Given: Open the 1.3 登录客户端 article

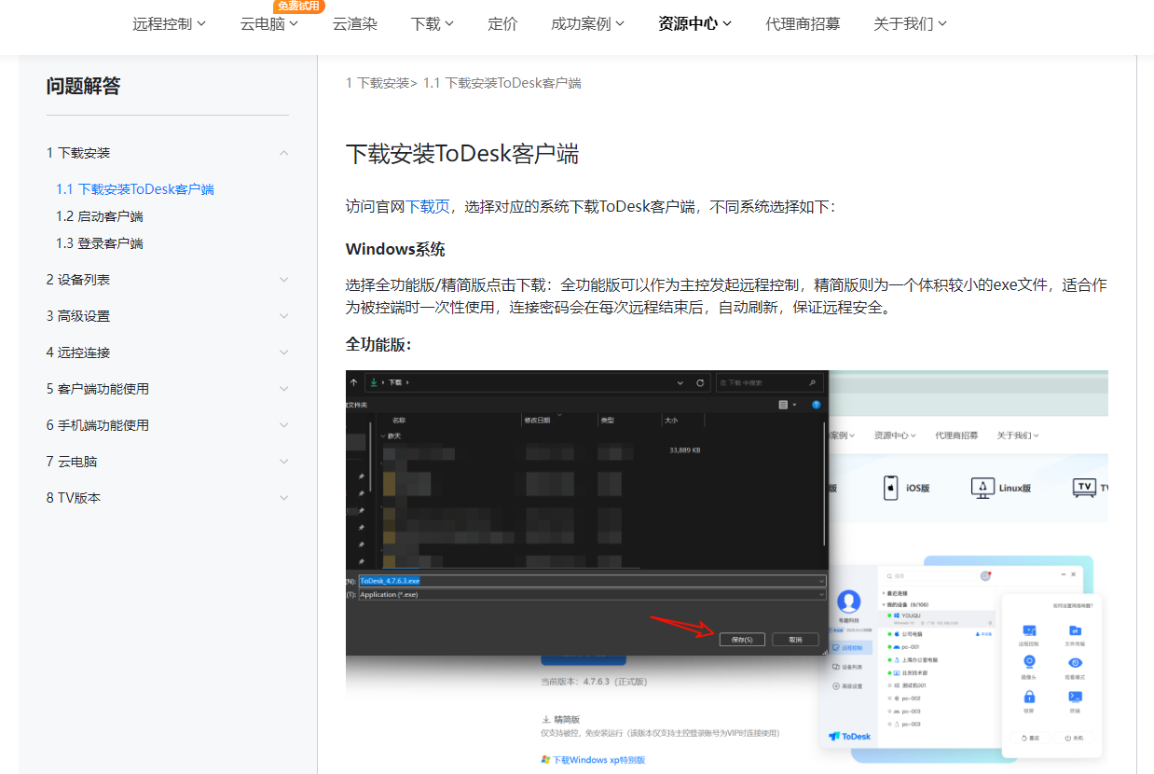Looking at the screenshot, I should tap(100, 243).
